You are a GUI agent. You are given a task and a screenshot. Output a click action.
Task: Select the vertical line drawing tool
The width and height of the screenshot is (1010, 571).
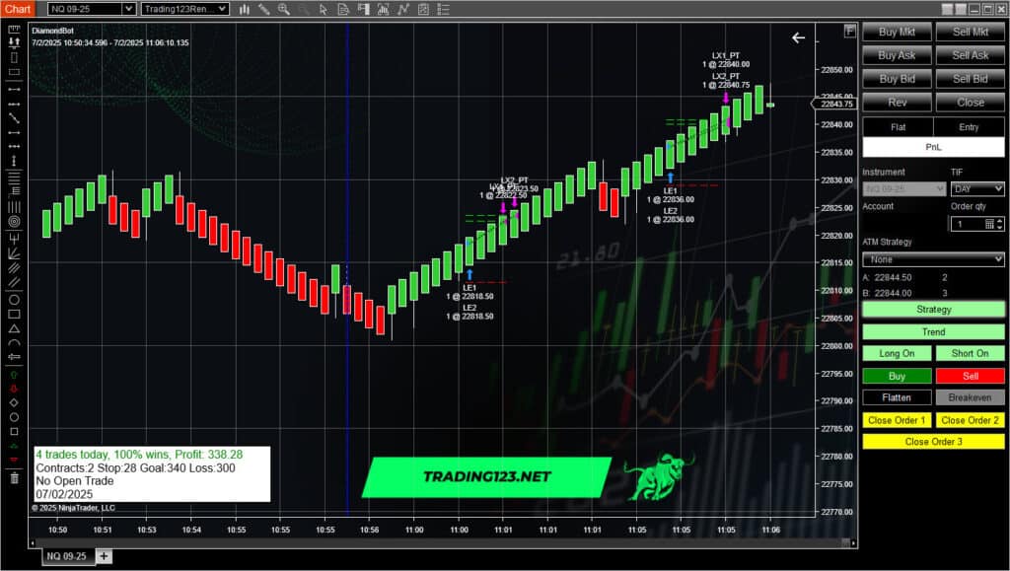[14, 161]
